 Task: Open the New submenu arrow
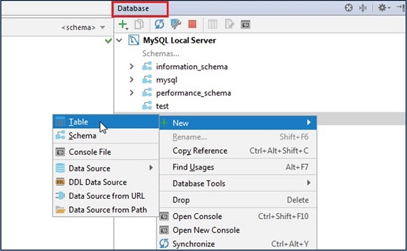point(309,122)
